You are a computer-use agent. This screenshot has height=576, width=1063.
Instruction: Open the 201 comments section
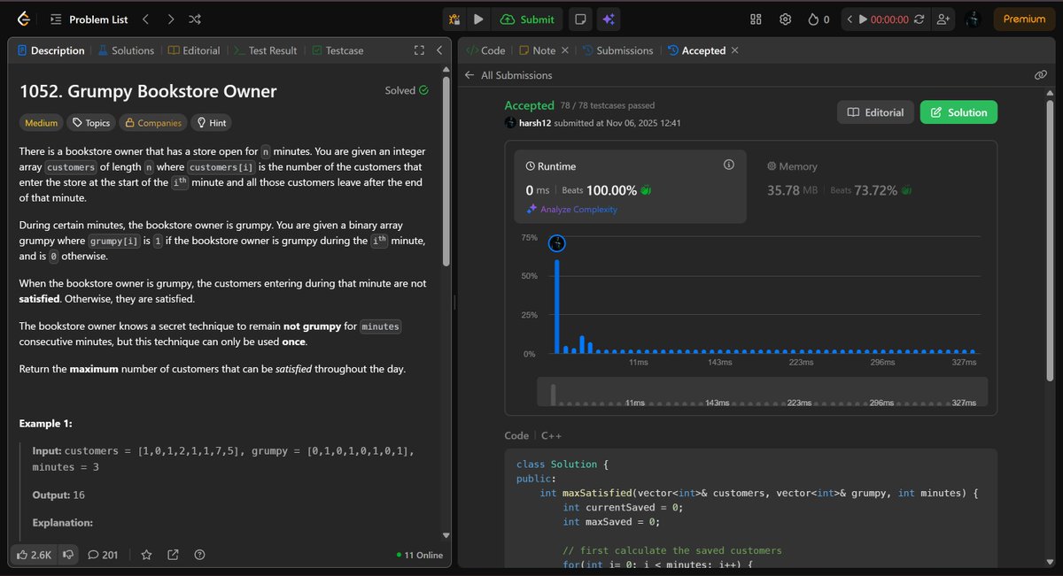(x=103, y=555)
